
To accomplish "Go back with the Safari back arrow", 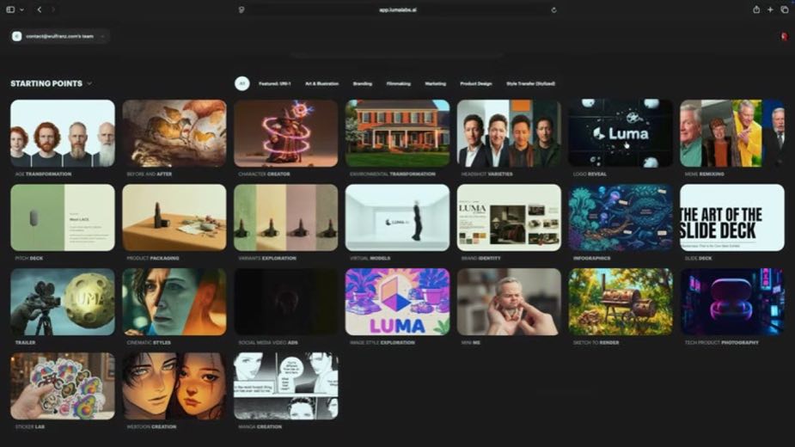I will coord(40,9).
